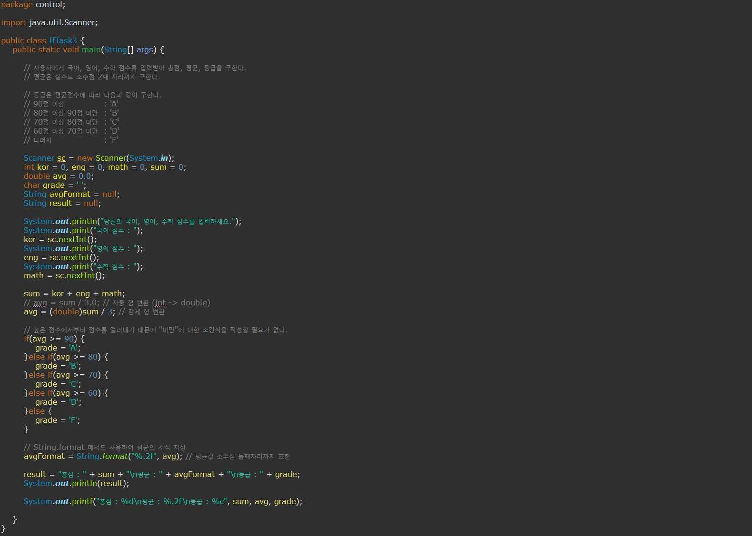Click the 'package control;' line
The width and height of the screenshot is (752, 536).
pos(33,5)
